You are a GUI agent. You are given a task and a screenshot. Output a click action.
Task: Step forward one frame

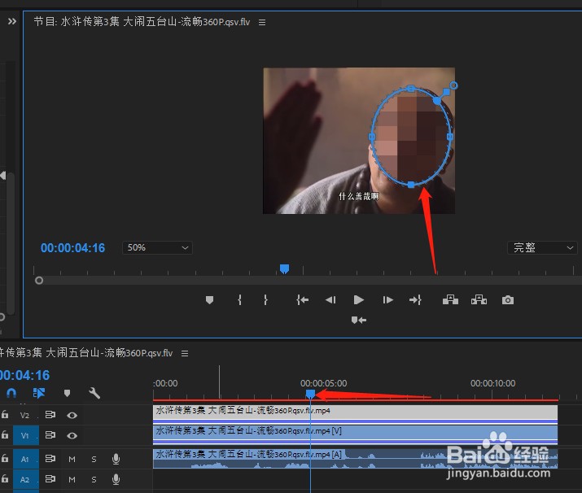pyautogui.click(x=387, y=299)
